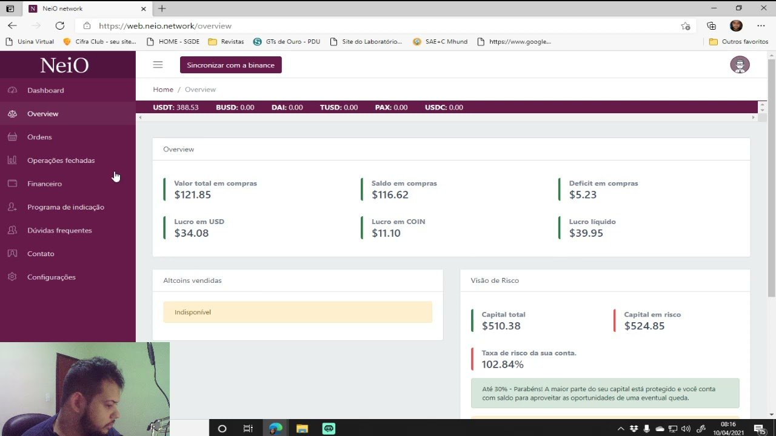
Task: Reload the page with refresh icon
Action: point(59,25)
